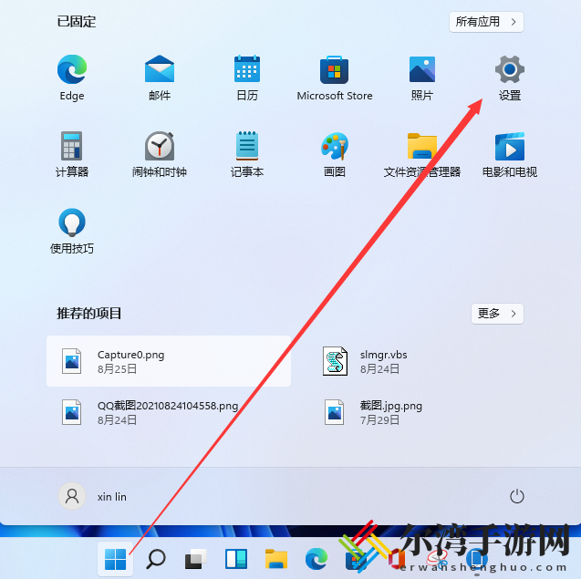Open taskbar search magnifier
Image resolution: width=581 pixels, height=579 pixels.
[x=156, y=559]
